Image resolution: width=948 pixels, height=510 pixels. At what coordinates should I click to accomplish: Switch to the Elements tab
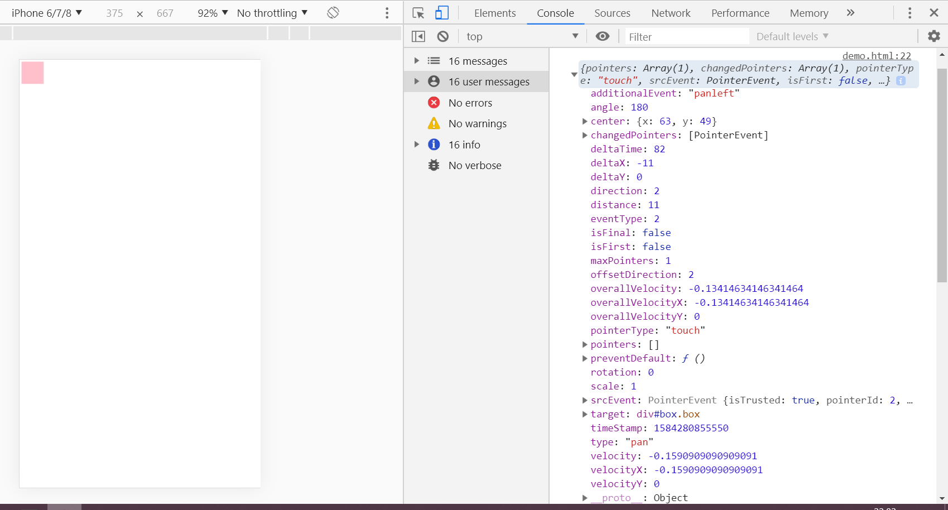(495, 13)
